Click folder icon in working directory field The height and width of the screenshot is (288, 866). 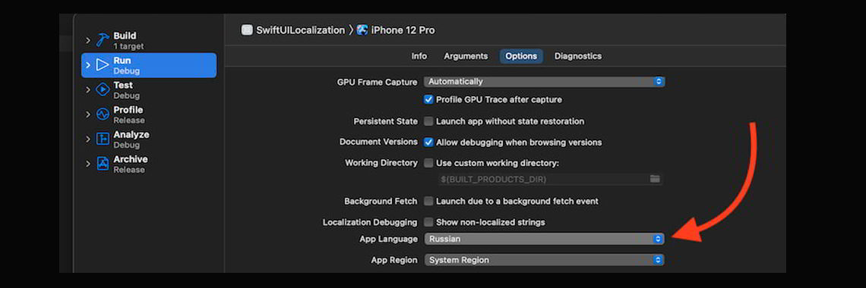(655, 180)
